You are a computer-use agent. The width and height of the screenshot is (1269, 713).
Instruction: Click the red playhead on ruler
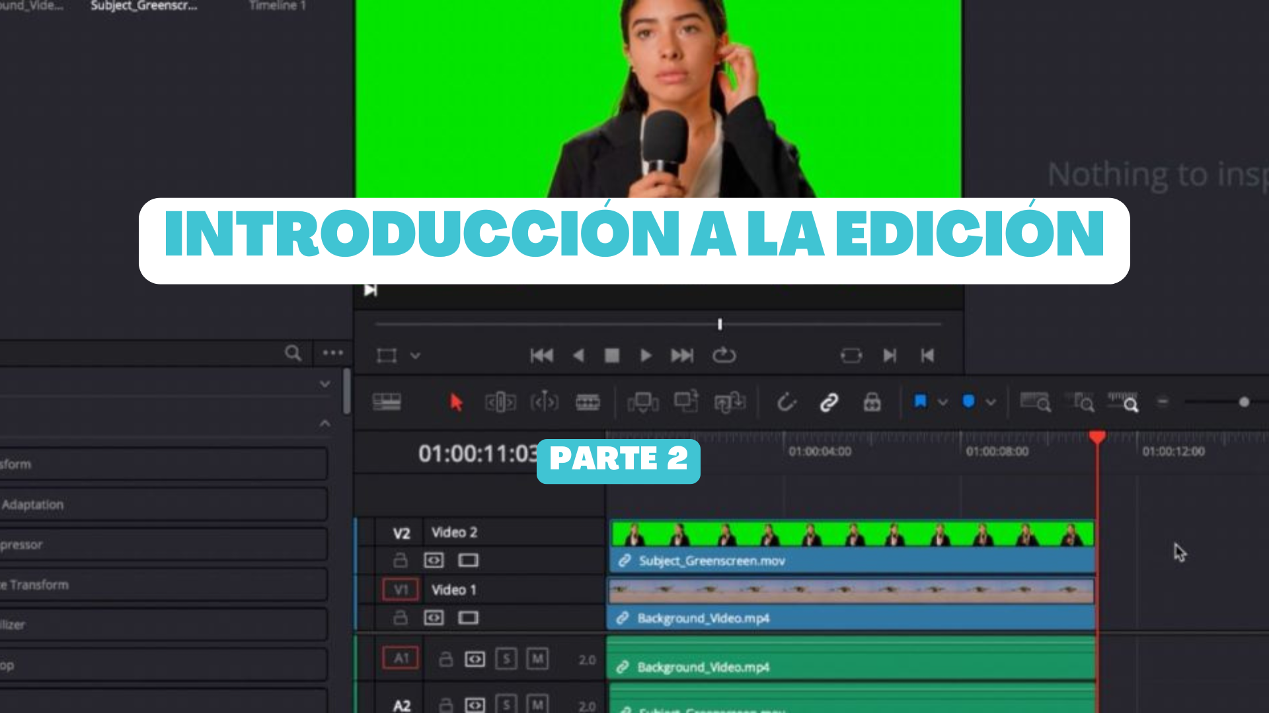click(x=1097, y=437)
